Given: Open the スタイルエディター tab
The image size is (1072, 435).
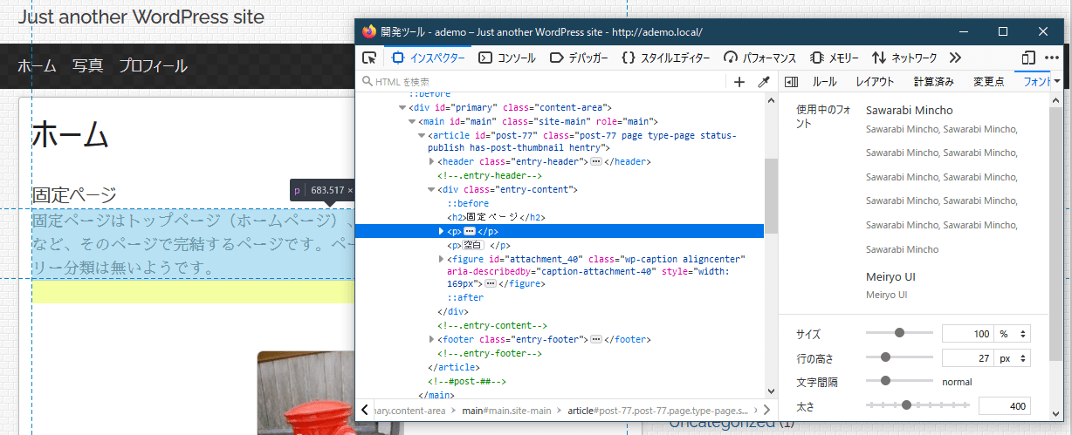Looking at the screenshot, I should coord(667,58).
